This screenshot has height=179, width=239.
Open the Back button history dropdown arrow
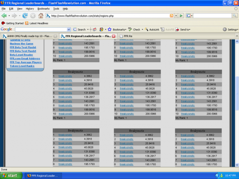9,16
